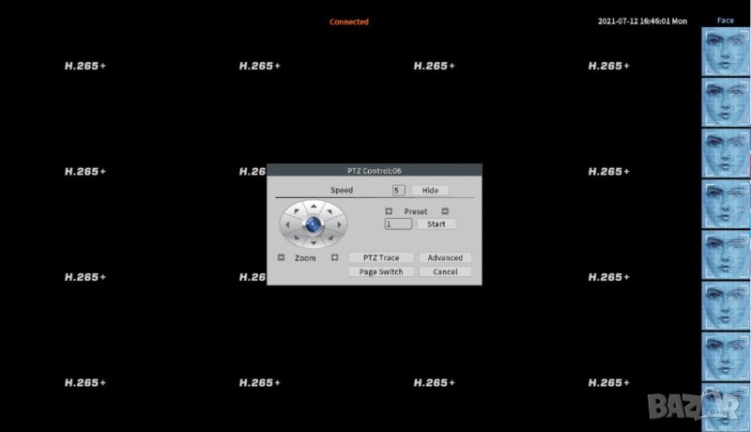Click the up-left diagonal PTZ arrow
Viewport: 751px width, 432px height.
coord(296,211)
